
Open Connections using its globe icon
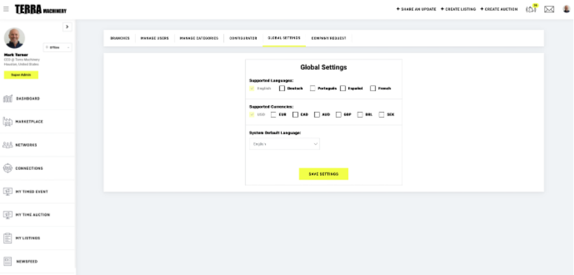8,168
